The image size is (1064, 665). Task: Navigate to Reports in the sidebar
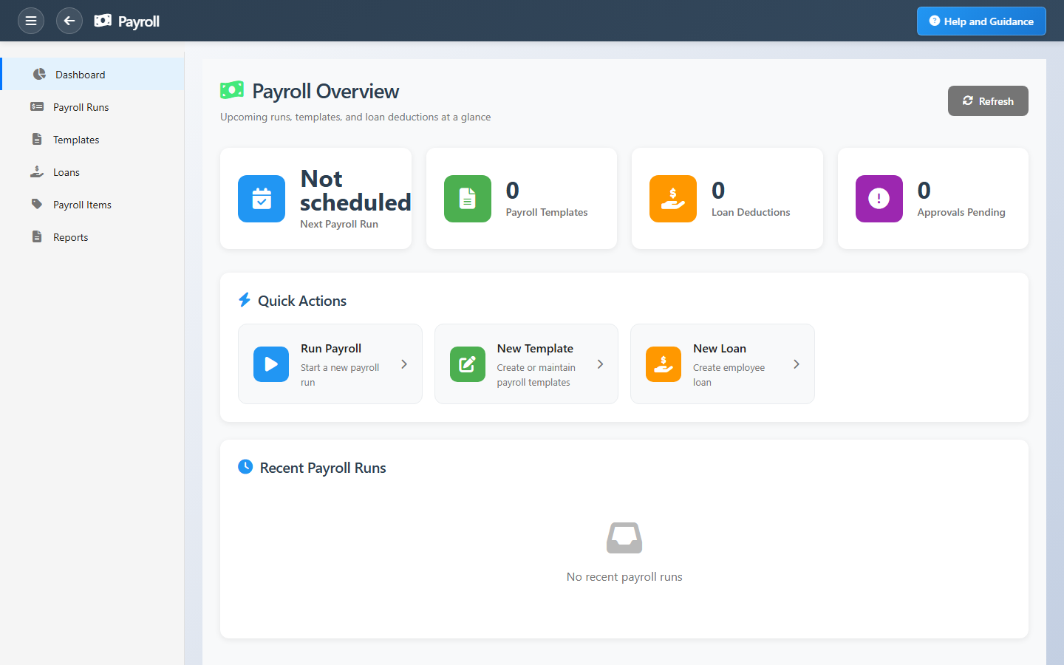(71, 237)
